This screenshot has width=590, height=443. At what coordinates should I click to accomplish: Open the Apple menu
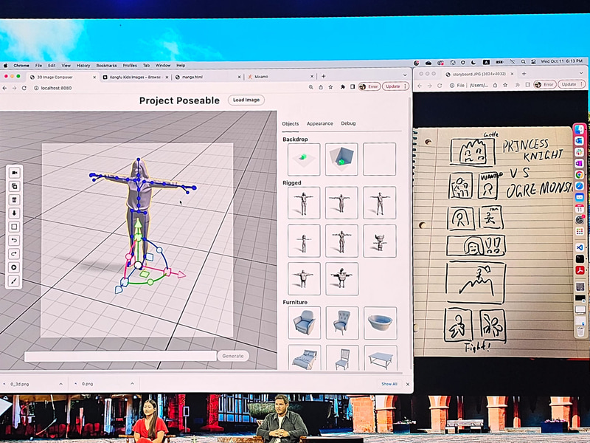coord(6,65)
